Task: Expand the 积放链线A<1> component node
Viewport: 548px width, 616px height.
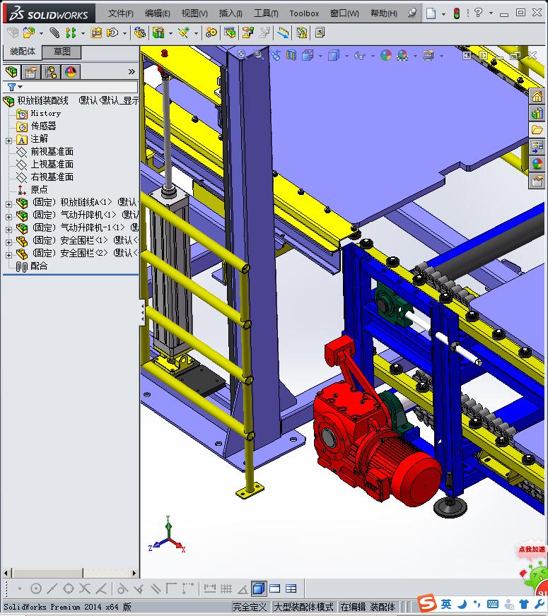Action: (8, 204)
